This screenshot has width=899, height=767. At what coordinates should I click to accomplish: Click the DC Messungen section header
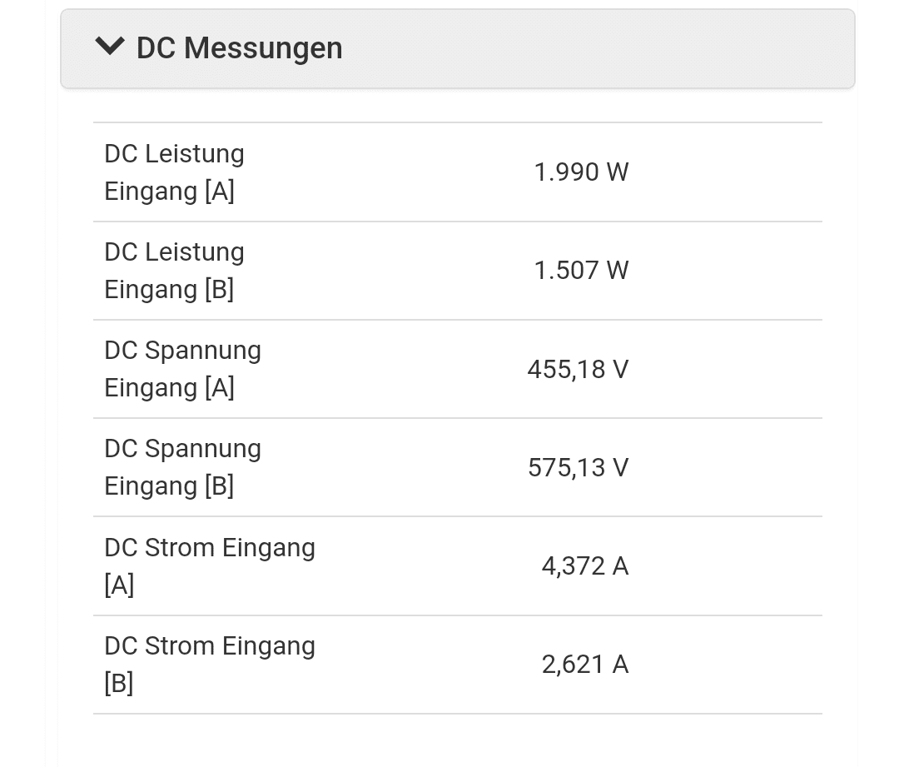[x=458, y=49]
